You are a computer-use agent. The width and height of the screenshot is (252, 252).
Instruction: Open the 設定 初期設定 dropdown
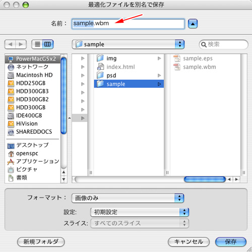(x=140, y=212)
